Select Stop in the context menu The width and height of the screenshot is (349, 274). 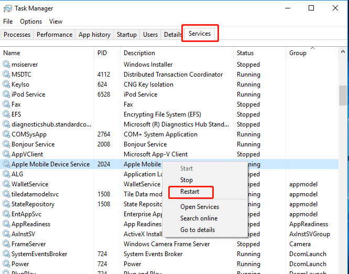pos(187,180)
